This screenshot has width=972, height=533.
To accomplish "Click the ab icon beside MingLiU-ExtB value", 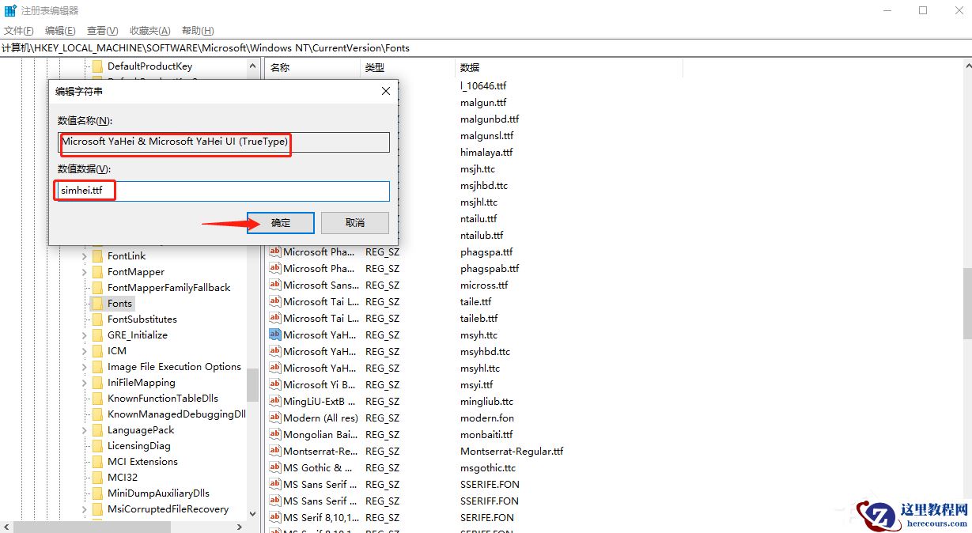I will click(274, 401).
